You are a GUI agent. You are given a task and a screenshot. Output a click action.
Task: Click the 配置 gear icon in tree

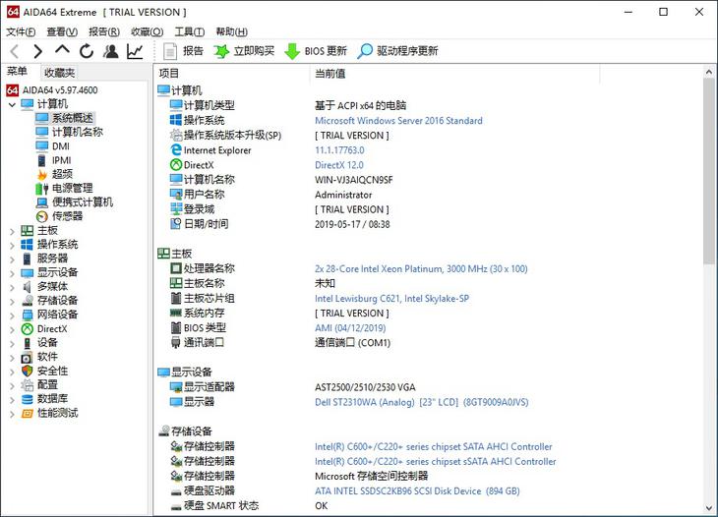(x=27, y=384)
